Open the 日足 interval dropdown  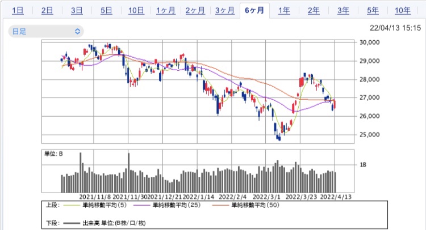(x=46, y=31)
